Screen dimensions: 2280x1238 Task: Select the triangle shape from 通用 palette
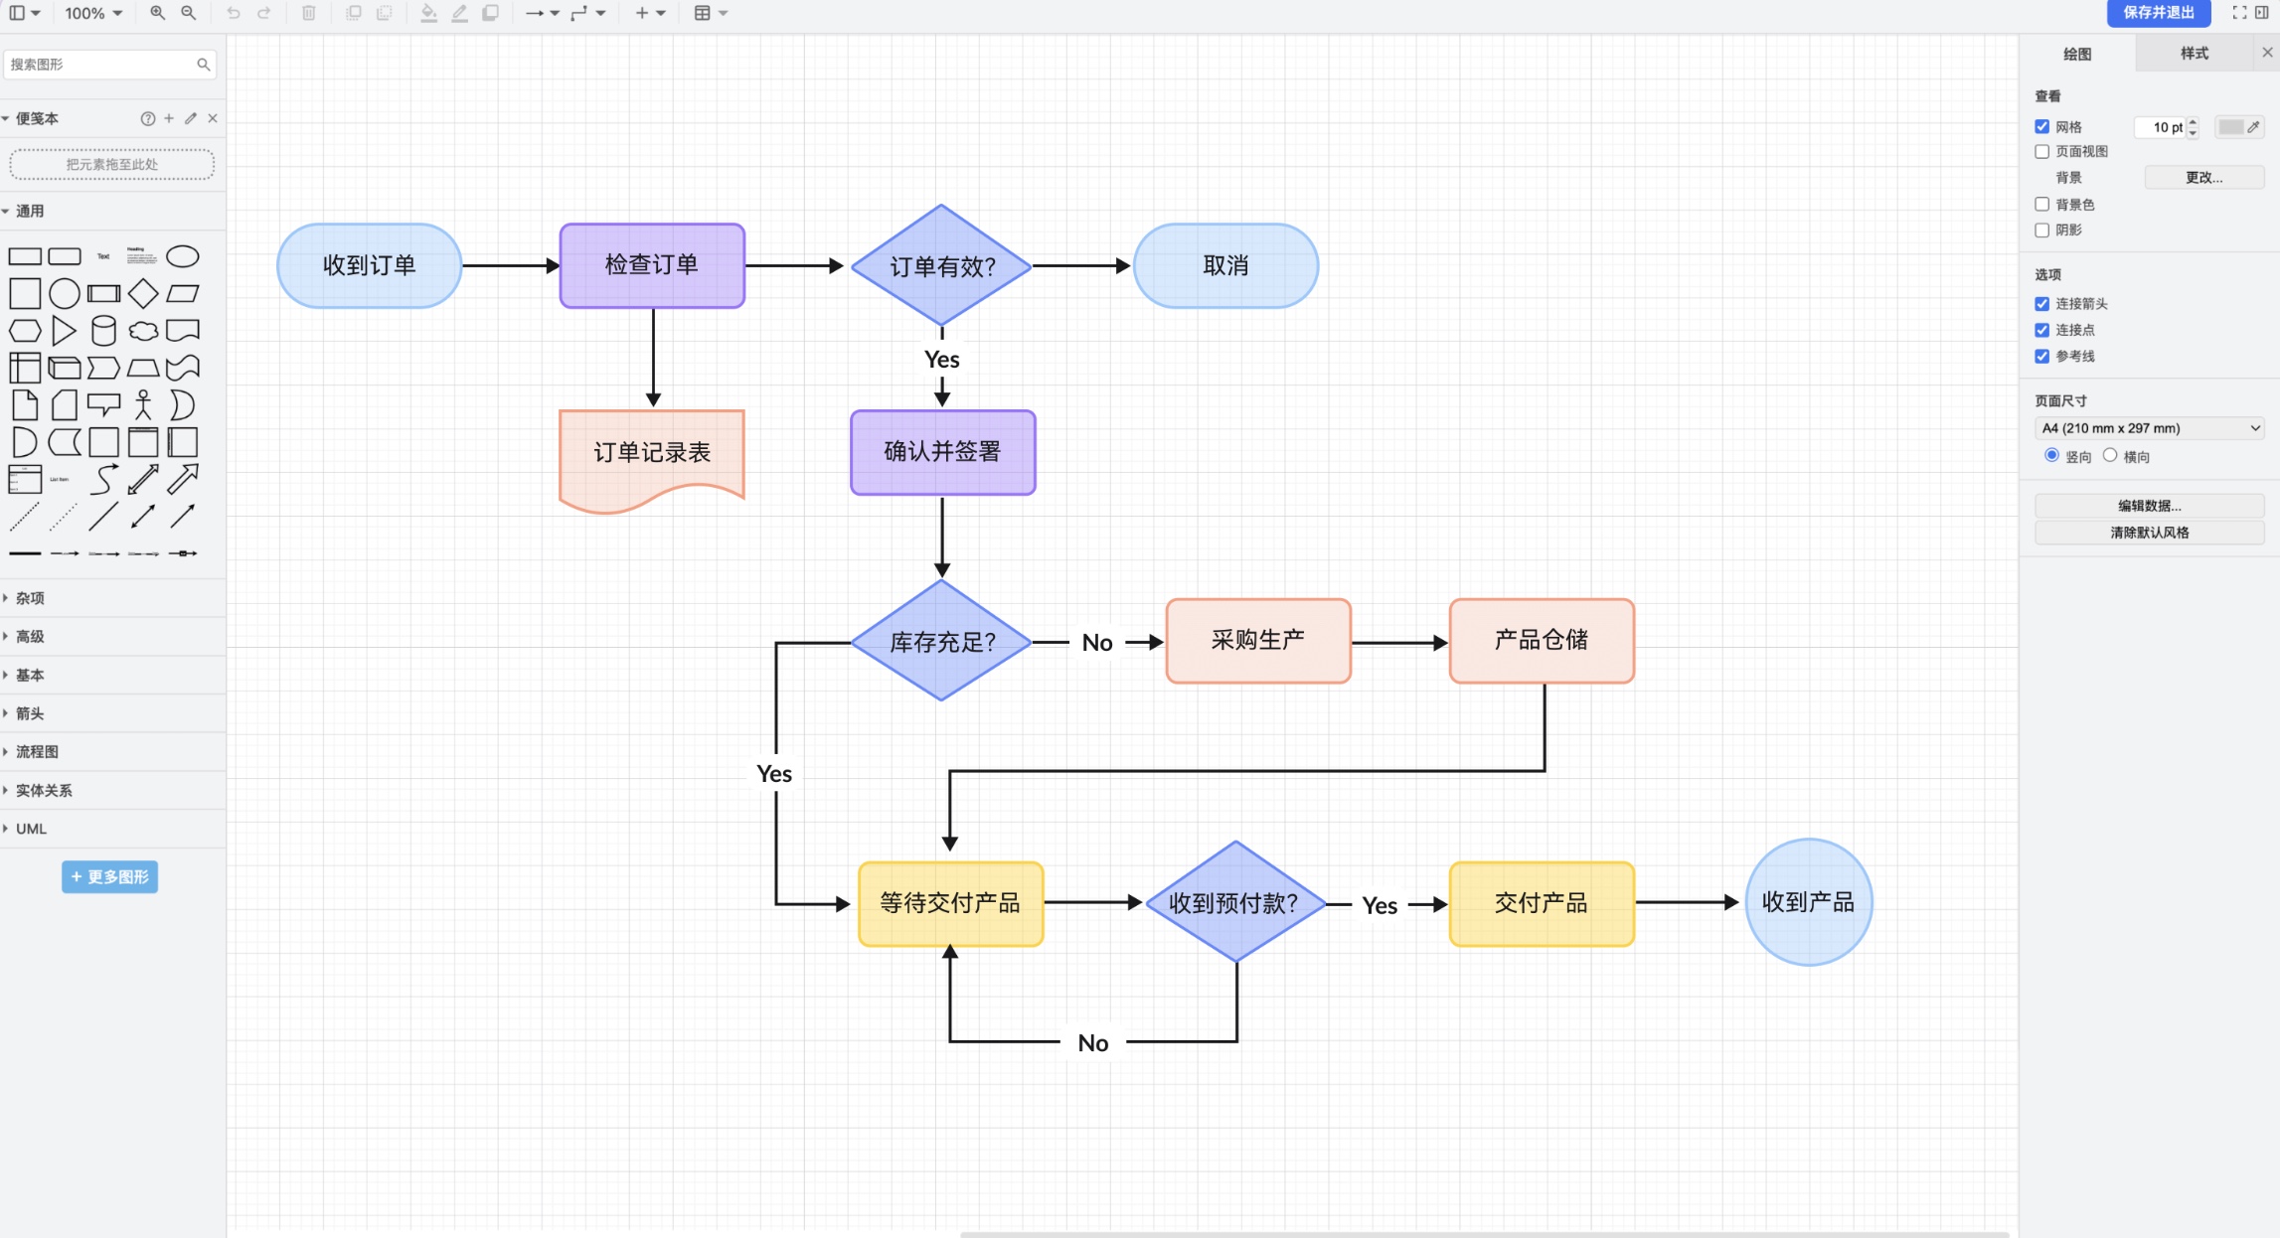(x=64, y=331)
